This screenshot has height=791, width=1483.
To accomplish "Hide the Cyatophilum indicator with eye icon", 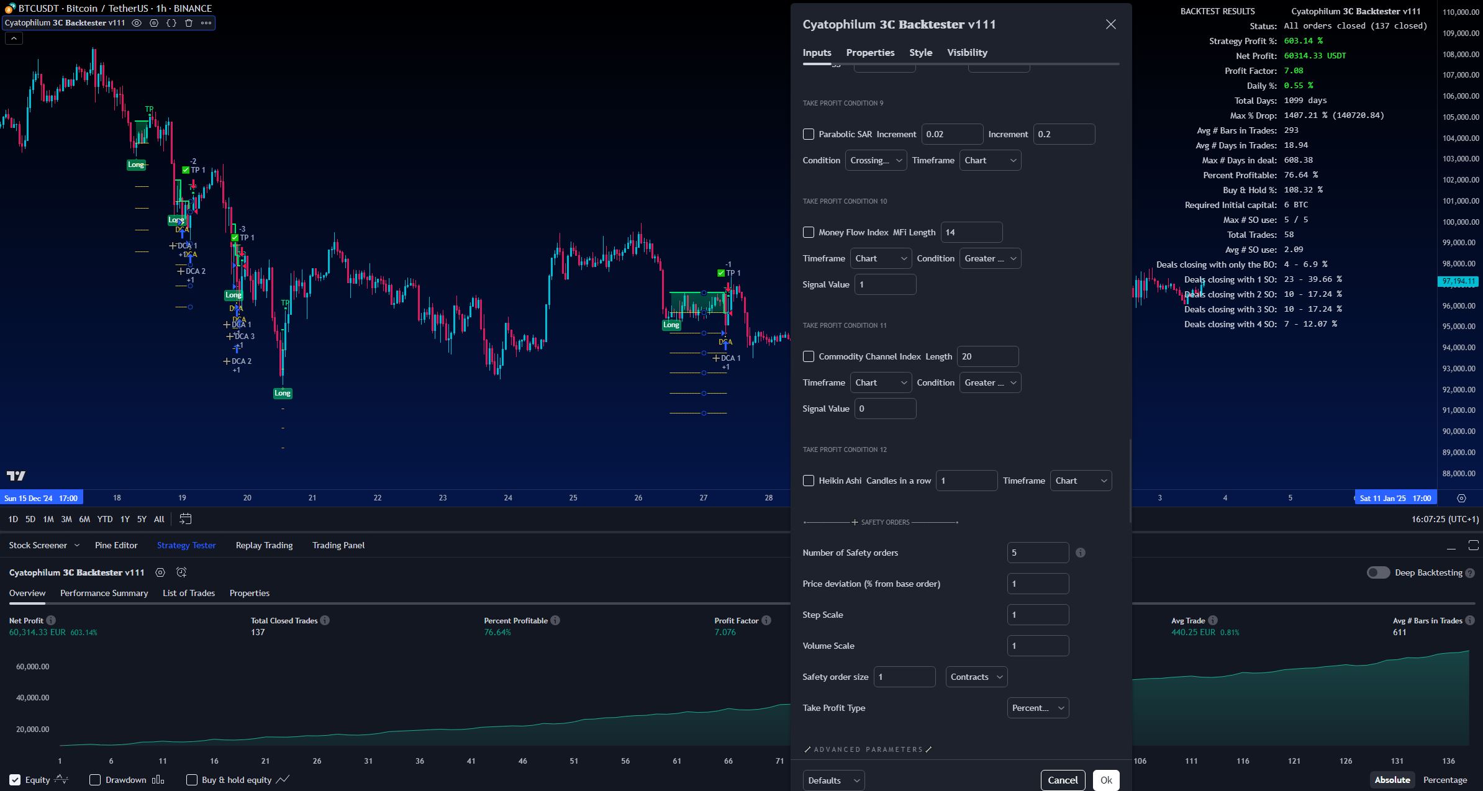I will click(x=137, y=23).
